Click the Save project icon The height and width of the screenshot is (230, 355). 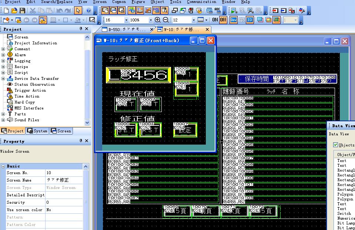[23, 11]
